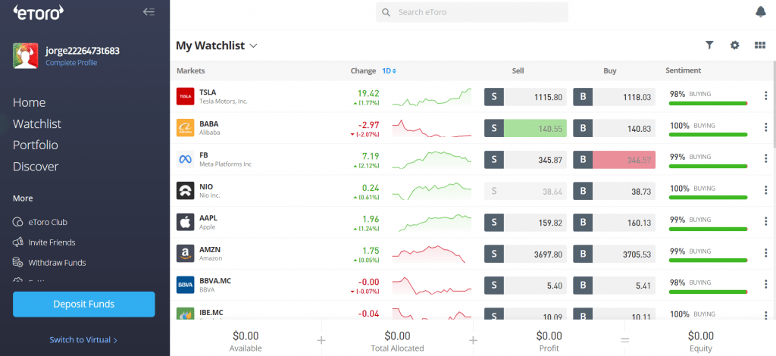
Task: Open watchlist settings gear icon
Action: point(734,45)
